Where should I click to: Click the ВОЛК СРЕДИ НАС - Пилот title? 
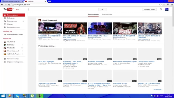click(98, 36)
